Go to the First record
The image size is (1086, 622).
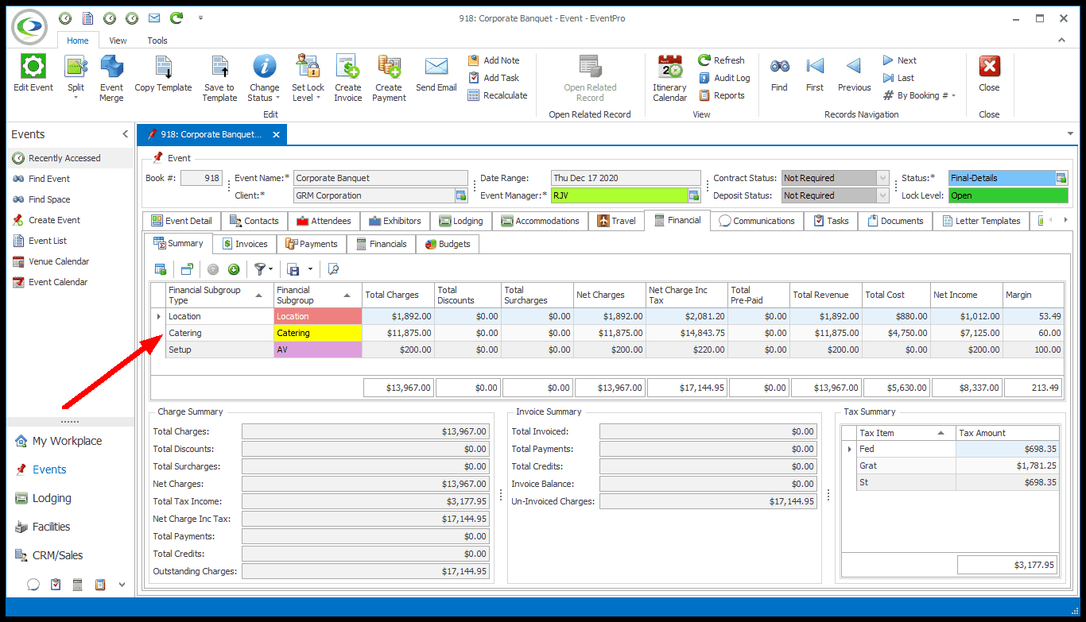point(814,73)
